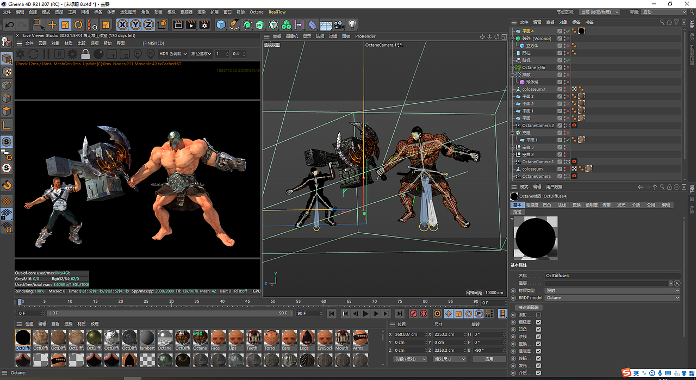Click the 应用 apply button in coordinates
Viewport: 696px width, 380px height.
pos(489,359)
